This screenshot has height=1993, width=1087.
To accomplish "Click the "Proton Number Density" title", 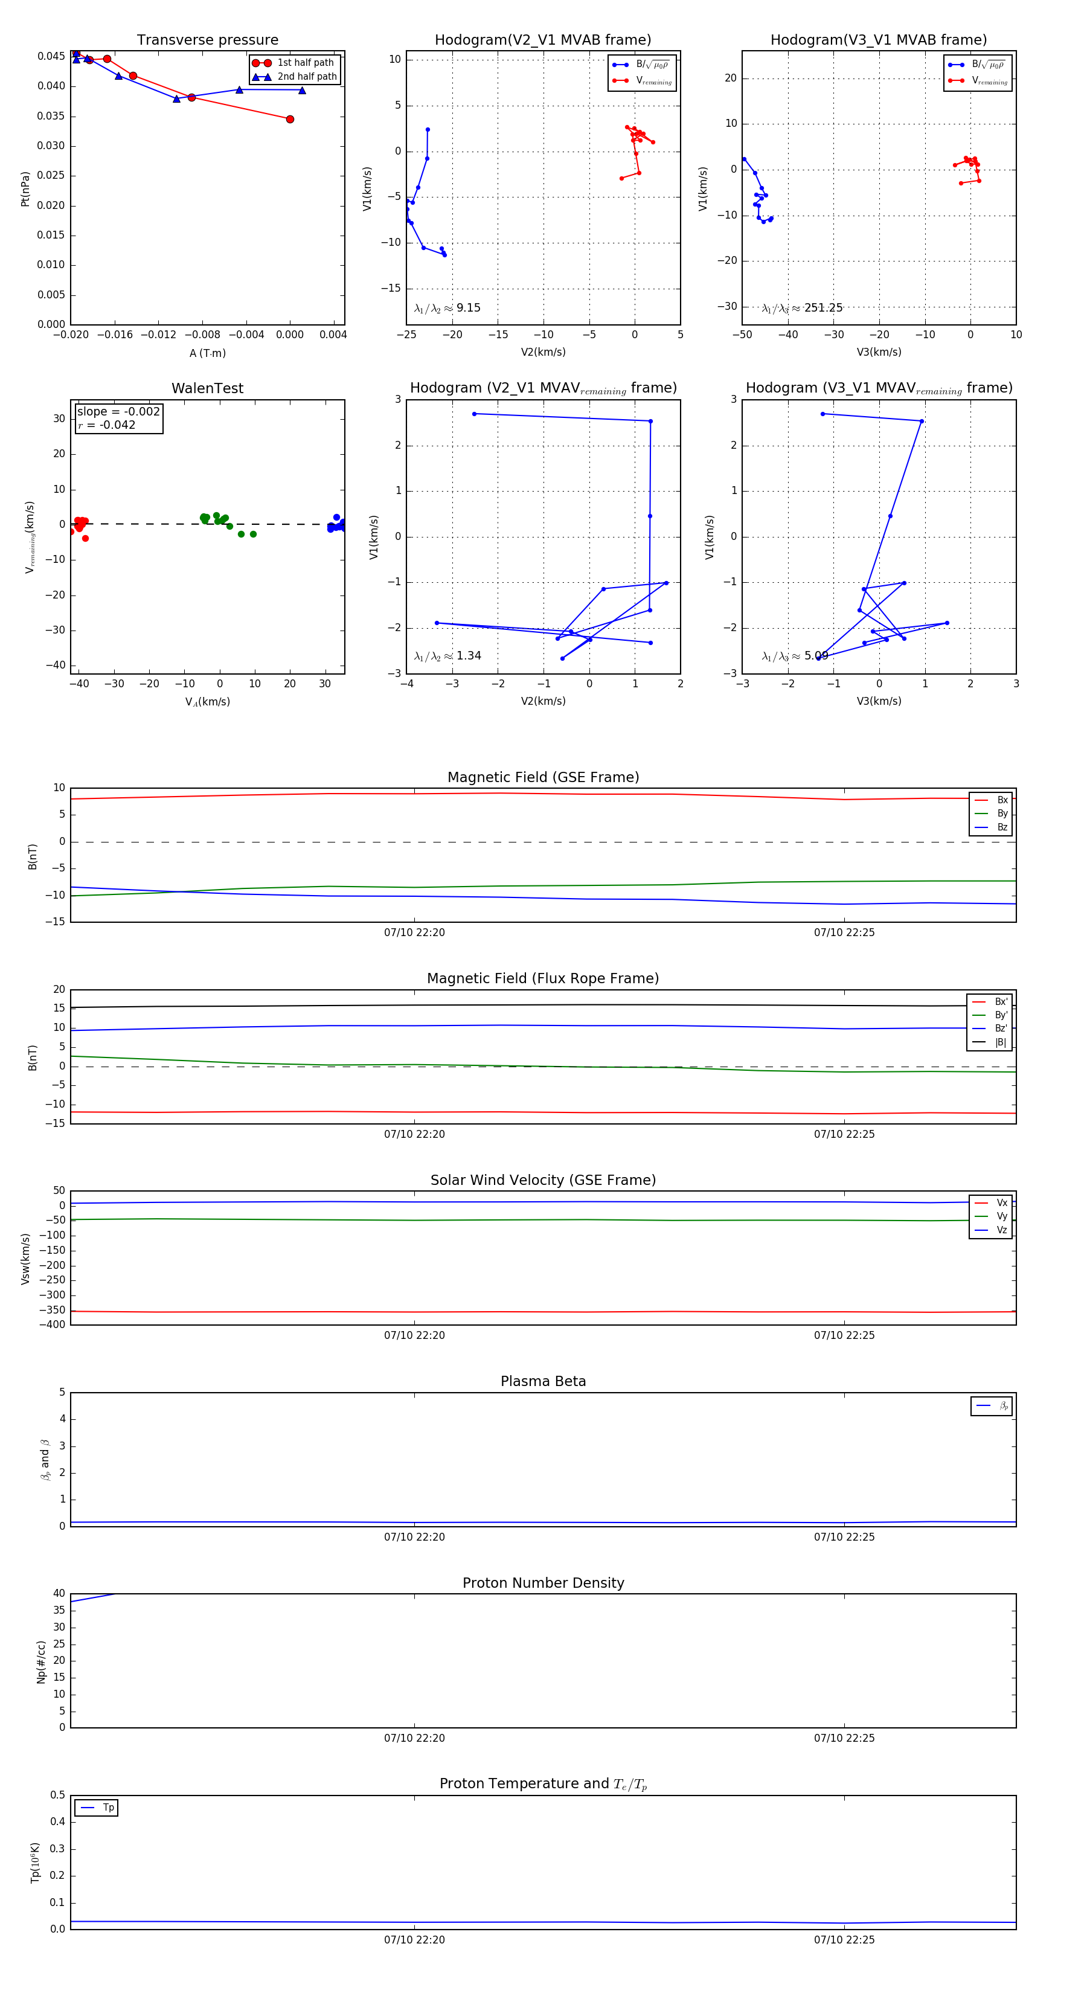I will 543,1583.
